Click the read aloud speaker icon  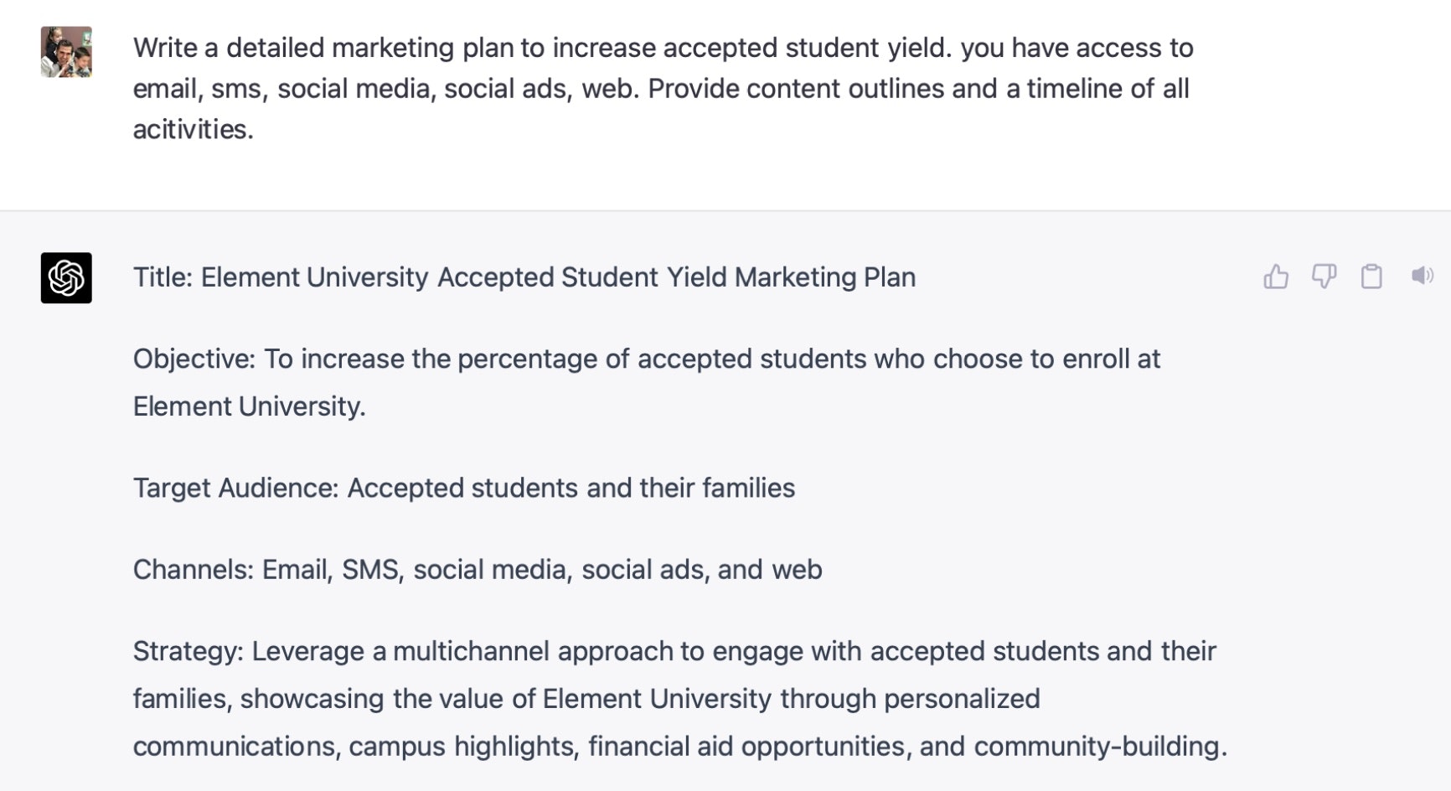coord(1422,276)
